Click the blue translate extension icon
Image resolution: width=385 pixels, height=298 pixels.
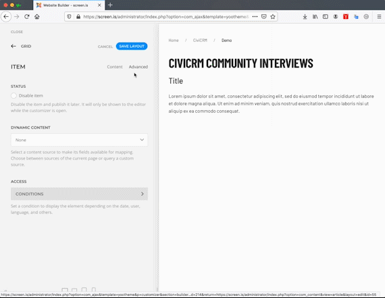(x=356, y=17)
